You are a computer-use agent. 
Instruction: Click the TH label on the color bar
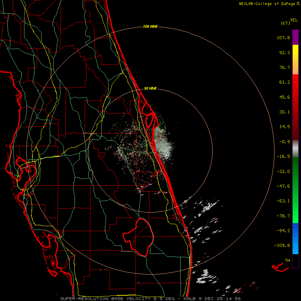[287, 261]
